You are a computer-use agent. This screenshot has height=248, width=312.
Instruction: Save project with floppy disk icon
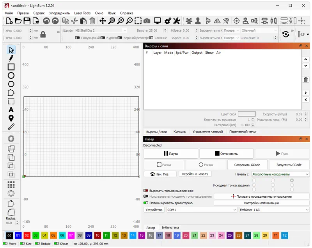(27, 21)
